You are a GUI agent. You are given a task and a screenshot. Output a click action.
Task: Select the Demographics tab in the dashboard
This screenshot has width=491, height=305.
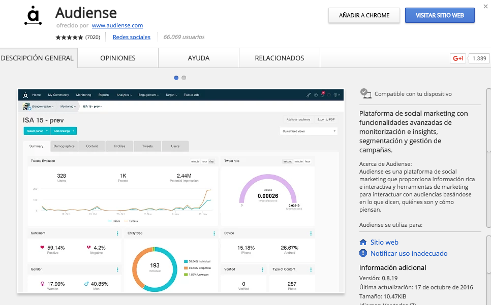[x=64, y=146]
